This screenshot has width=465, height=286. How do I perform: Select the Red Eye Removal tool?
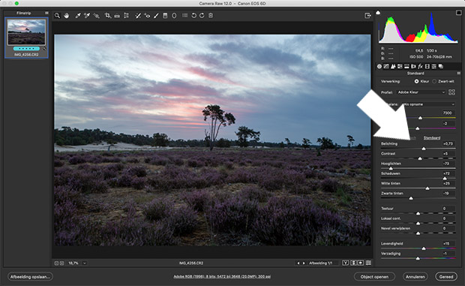coord(147,16)
